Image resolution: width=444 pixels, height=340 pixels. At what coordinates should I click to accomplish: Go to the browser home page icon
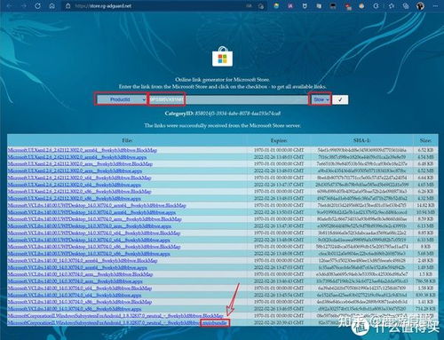click(52, 6)
